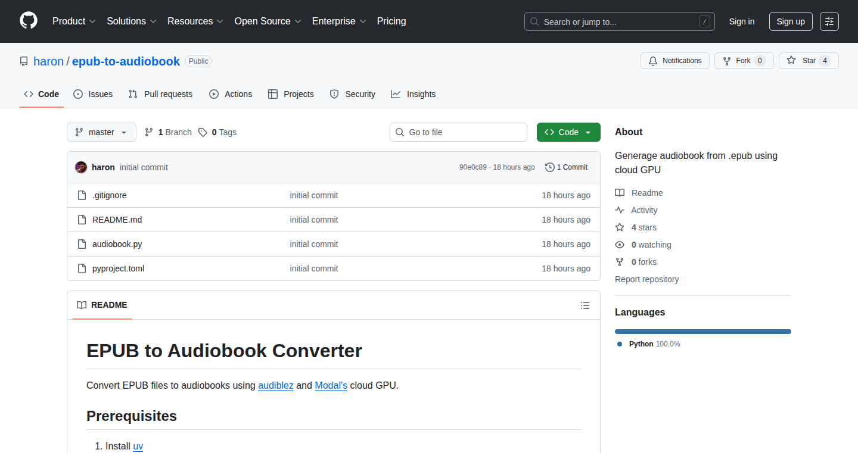Click haron's avatar in commit row

pyautogui.click(x=81, y=167)
